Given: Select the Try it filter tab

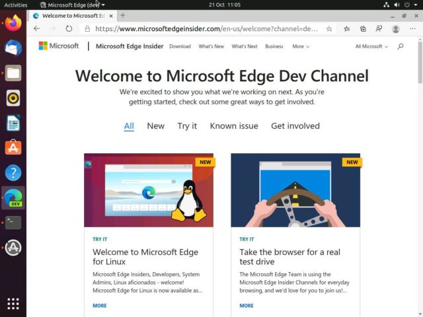Looking at the screenshot, I should click(x=187, y=126).
